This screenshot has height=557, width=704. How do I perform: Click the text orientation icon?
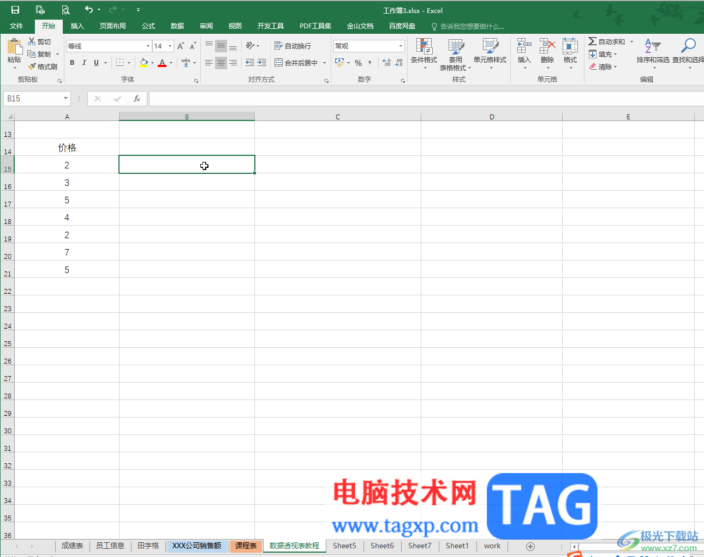pyautogui.click(x=250, y=46)
